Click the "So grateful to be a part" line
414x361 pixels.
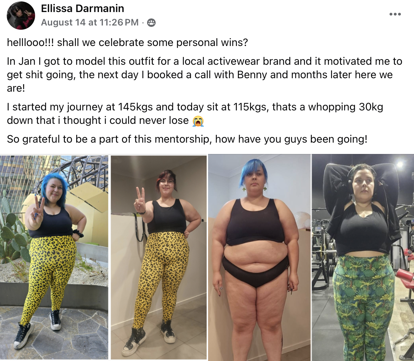pyautogui.click(x=187, y=139)
